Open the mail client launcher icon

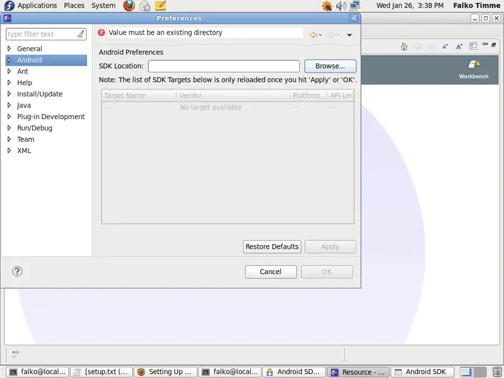145,6
